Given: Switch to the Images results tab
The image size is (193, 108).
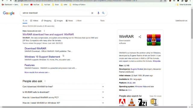Looking at the screenshot, I should (x=59, y=21).
